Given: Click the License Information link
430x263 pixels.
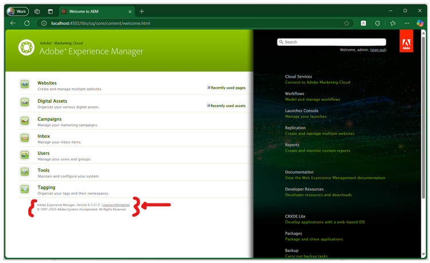Looking at the screenshot, I should click(116, 205).
